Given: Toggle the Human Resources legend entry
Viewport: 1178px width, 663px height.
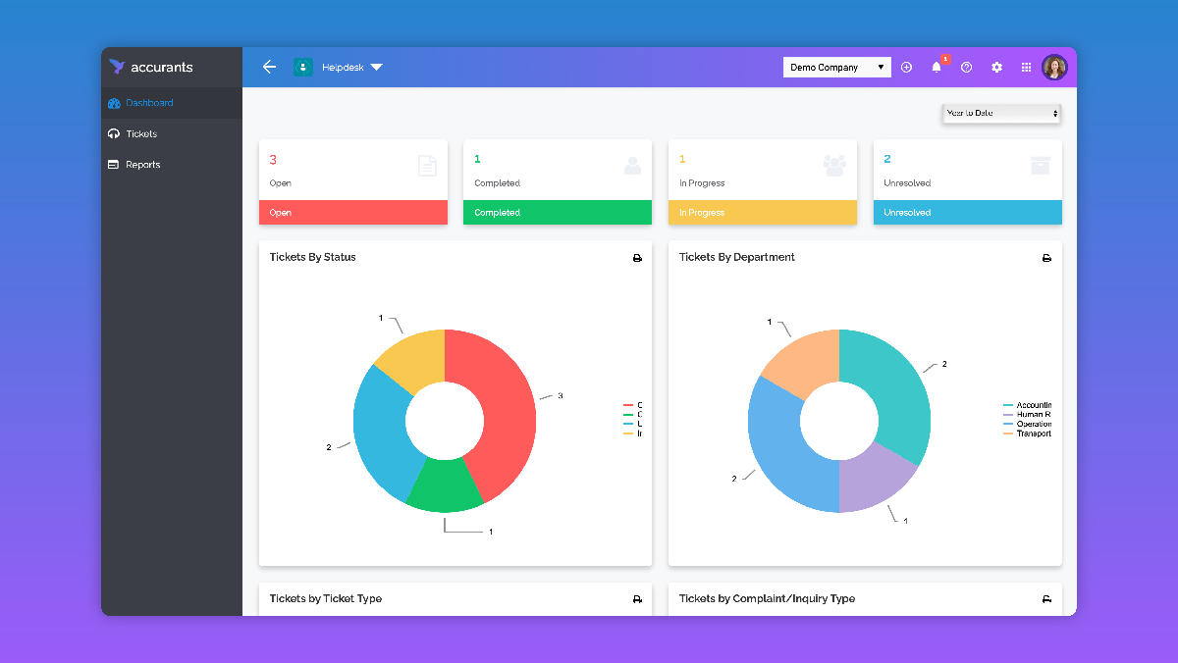Looking at the screenshot, I should point(1028,415).
